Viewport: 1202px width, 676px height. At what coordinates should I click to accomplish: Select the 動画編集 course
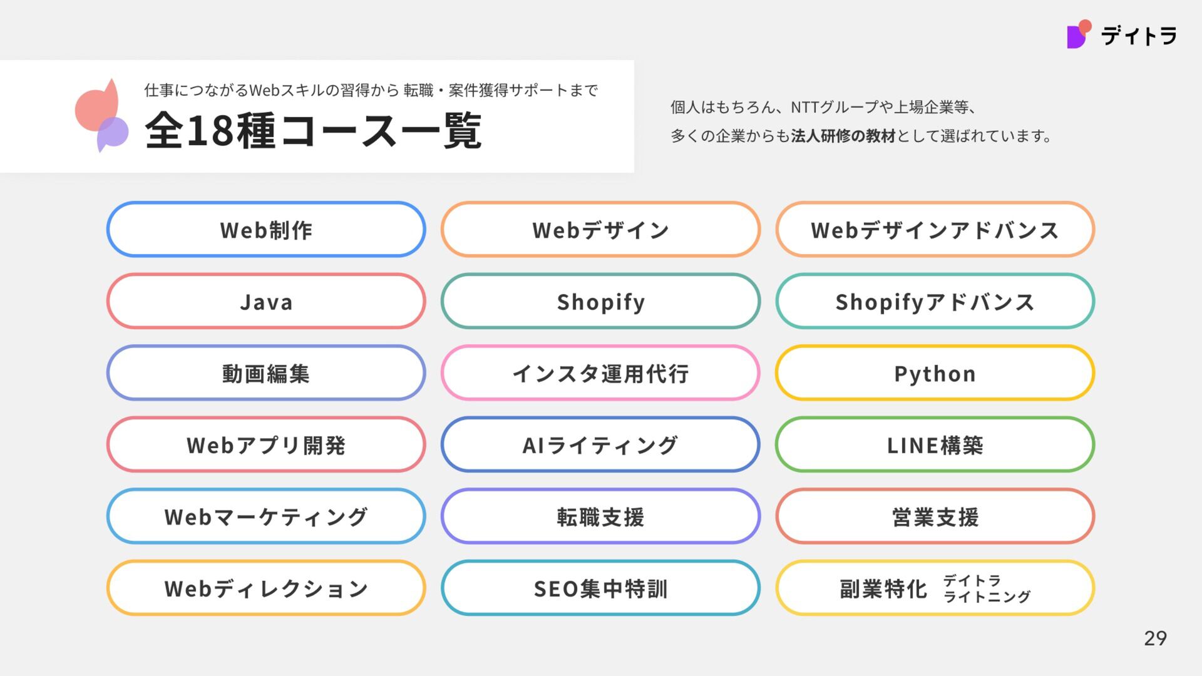pyautogui.click(x=266, y=373)
